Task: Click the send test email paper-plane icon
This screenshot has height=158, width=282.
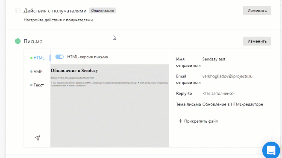Action: [x=38, y=138]
